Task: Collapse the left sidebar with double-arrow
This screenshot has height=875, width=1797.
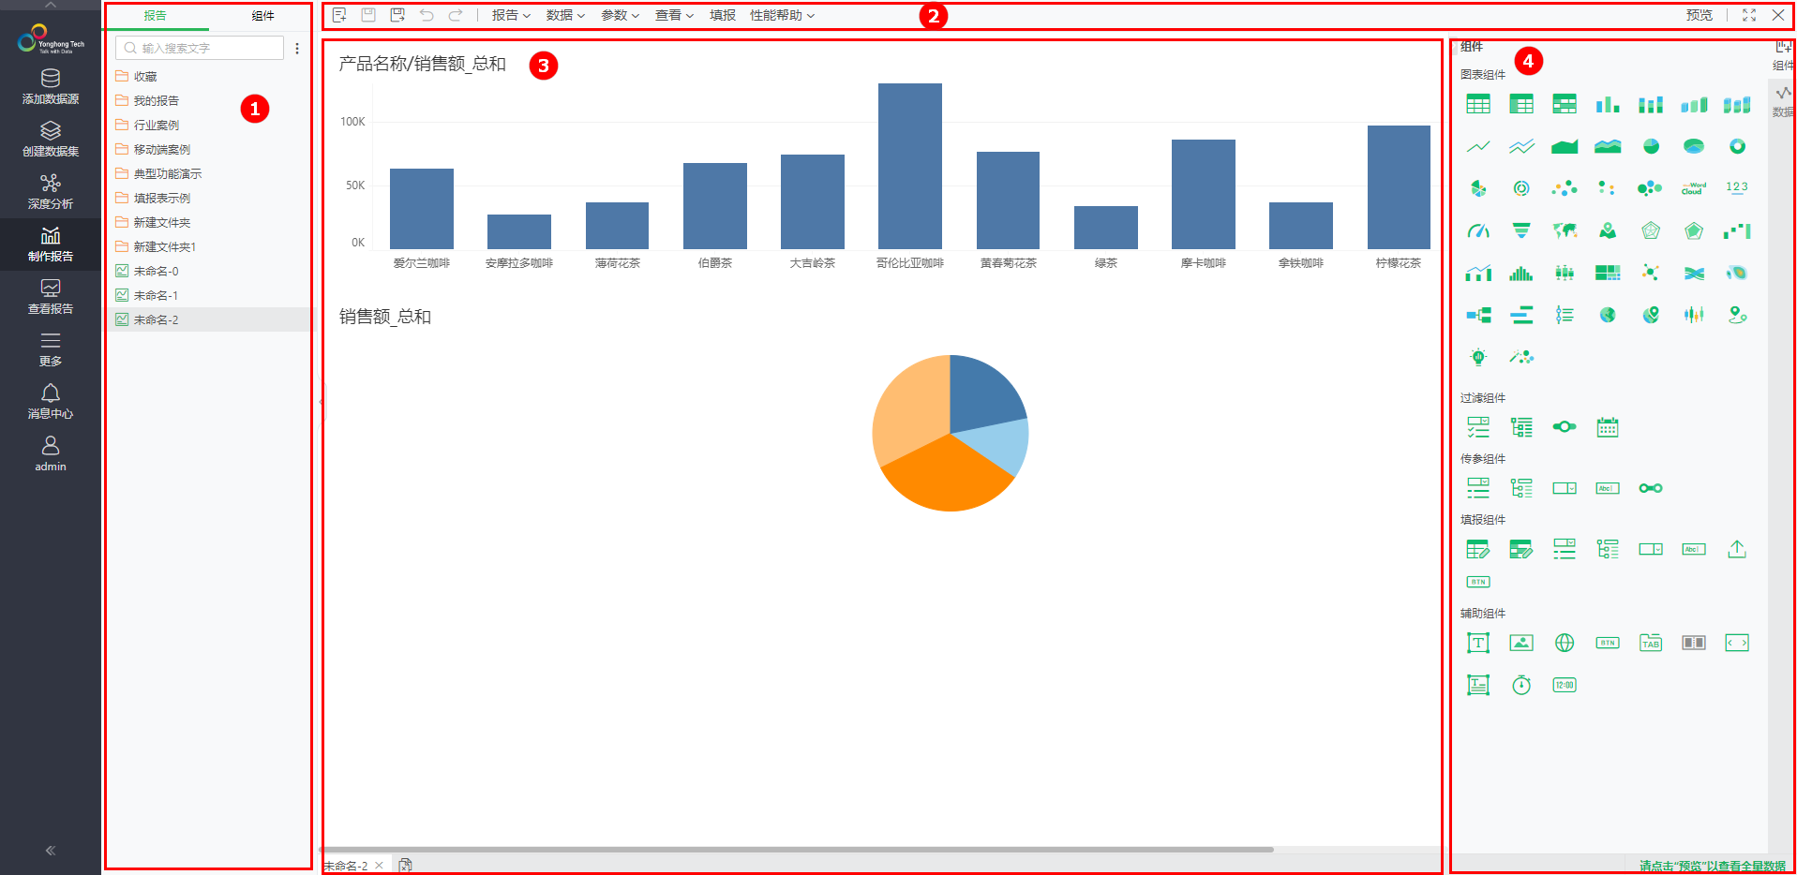Action: 51,851
